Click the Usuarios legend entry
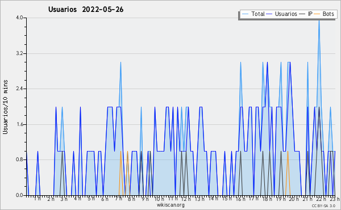This screenshot has height=210, width=341. point(282,14)
